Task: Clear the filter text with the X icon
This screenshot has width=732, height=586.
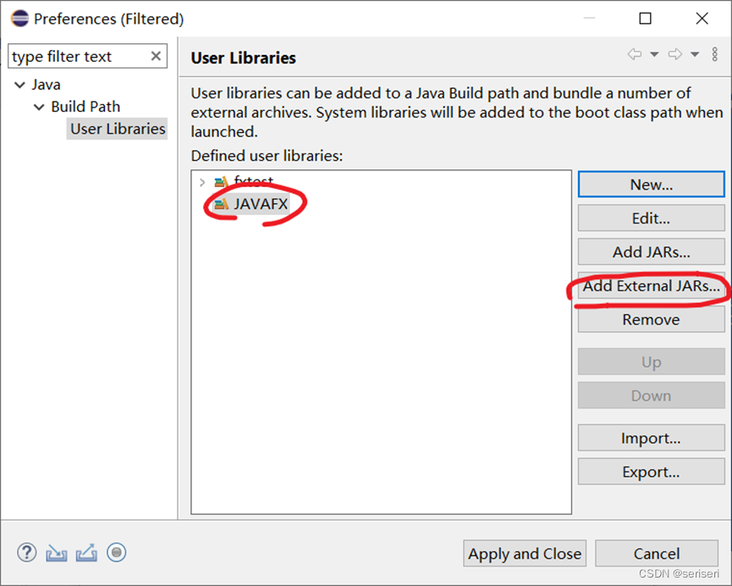Action: point(156,56)
